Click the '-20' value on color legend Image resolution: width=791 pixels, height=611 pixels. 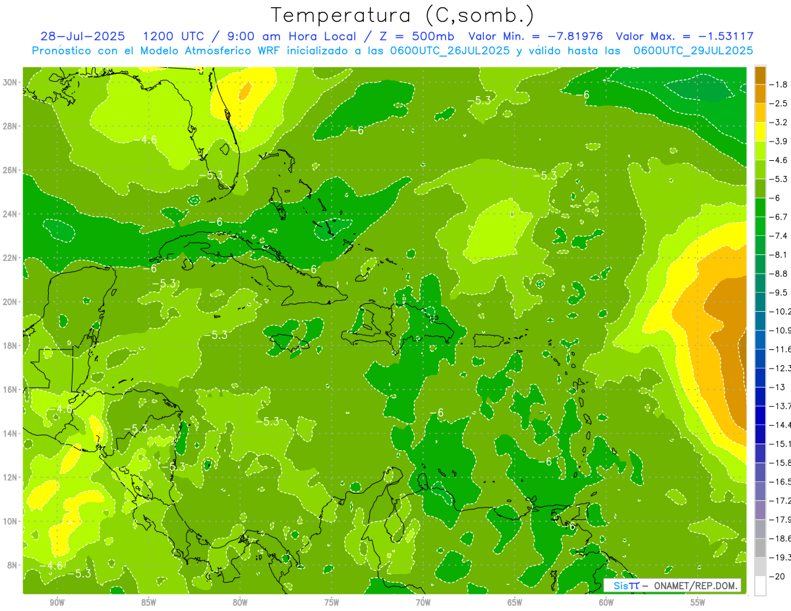tap(778, 575)
